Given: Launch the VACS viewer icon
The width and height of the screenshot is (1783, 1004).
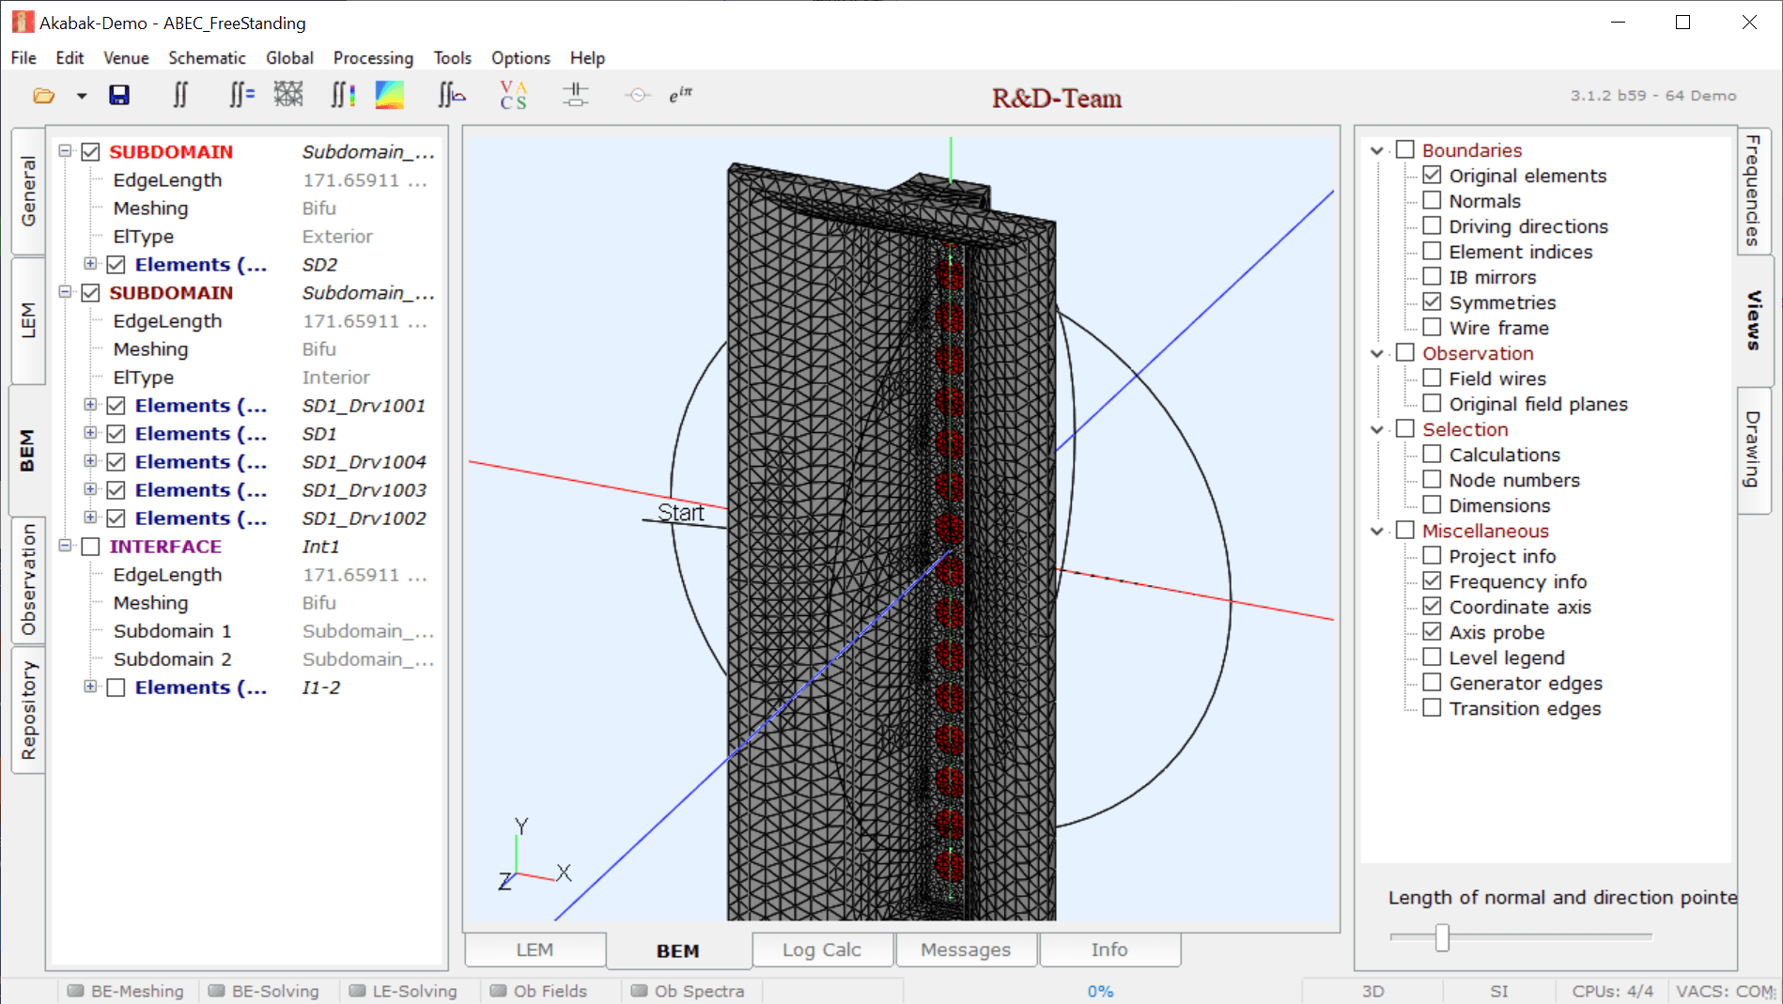Looking at the screenshot, I should click(x=513, y=95).
